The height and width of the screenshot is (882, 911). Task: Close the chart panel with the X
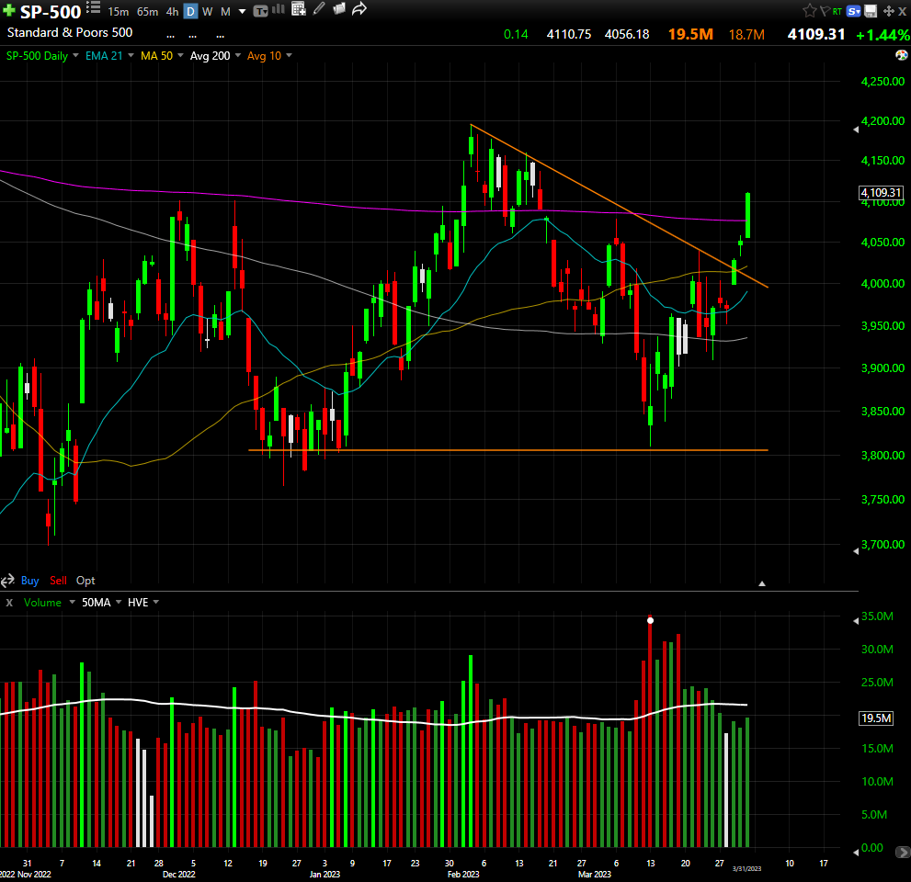click(x=903, y=11)
